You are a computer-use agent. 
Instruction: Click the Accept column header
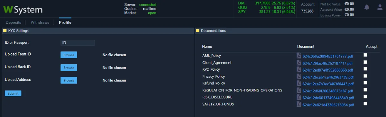pyautogui.click(x=372, y=46)
